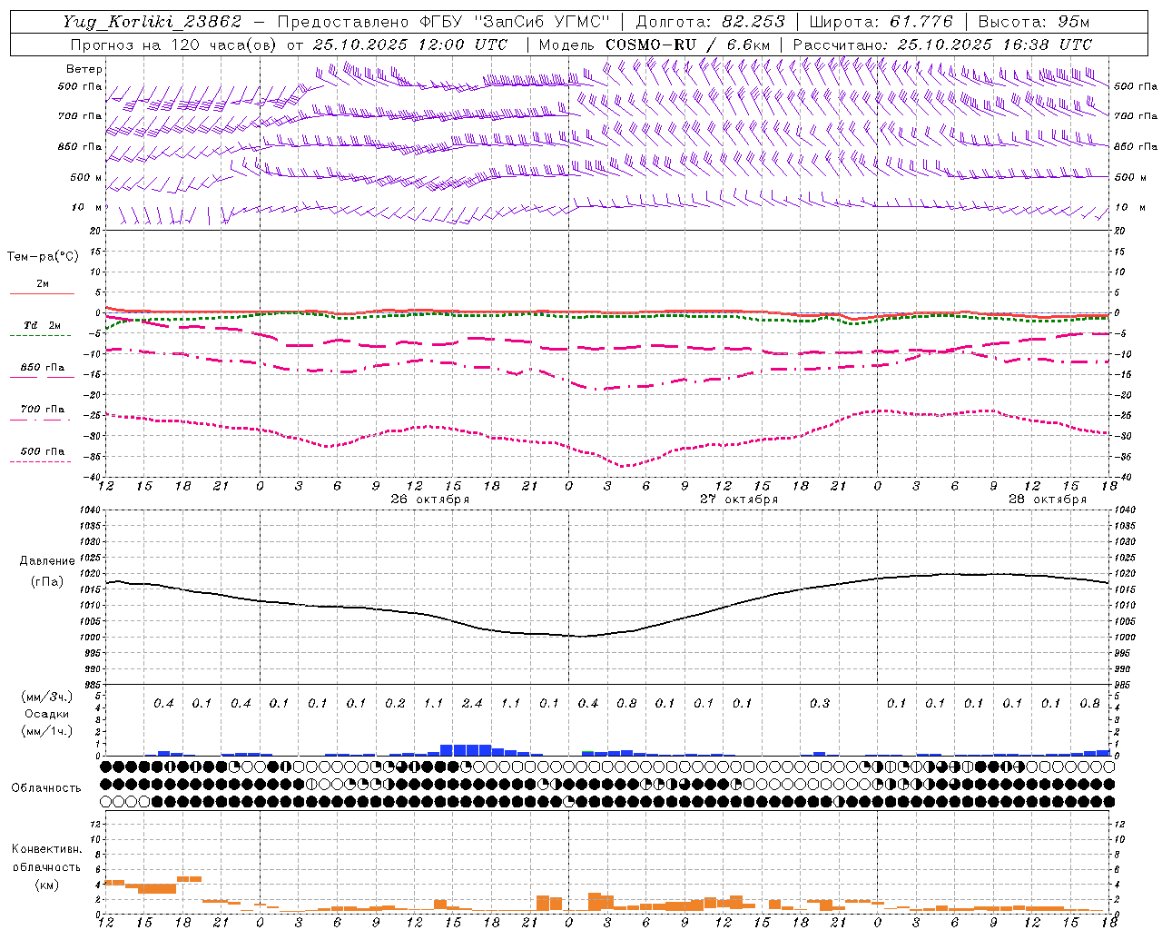Select the 'Высота: 95м' header text
Viewport: 1162px width, 930px height.
(1033, 22)
